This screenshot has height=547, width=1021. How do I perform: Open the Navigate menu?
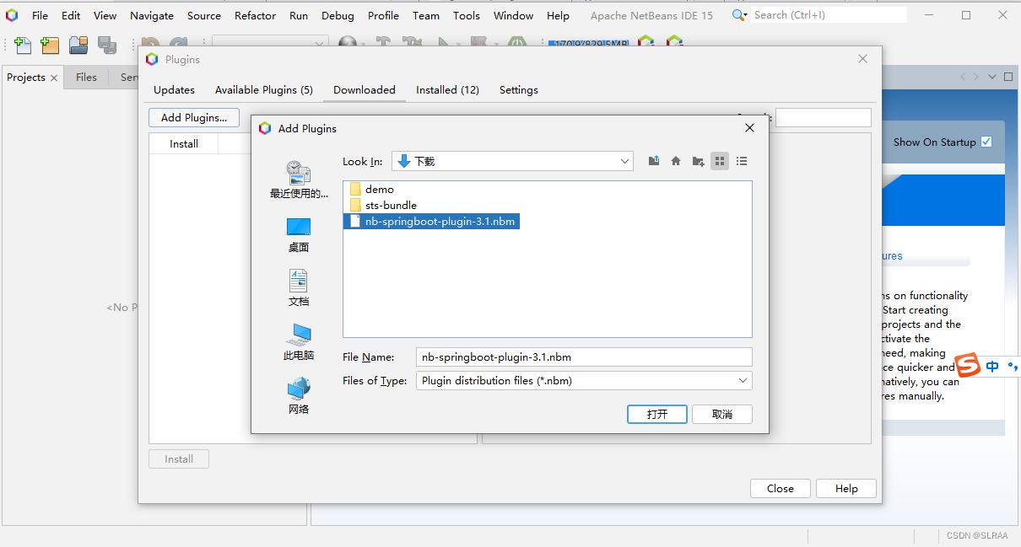(x=152, y=15)
